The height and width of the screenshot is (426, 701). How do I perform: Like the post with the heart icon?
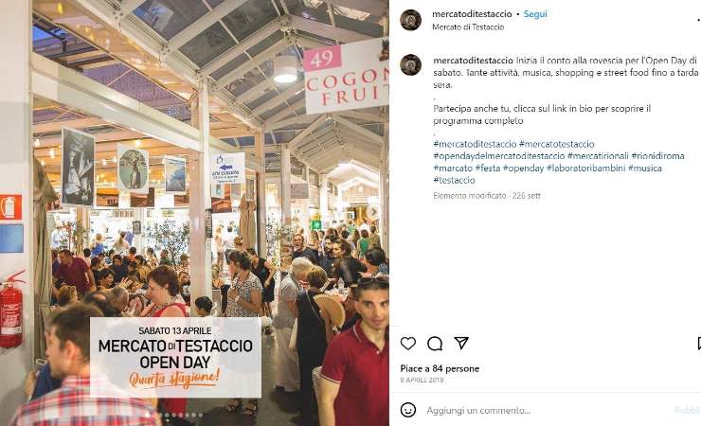point(407,344)
